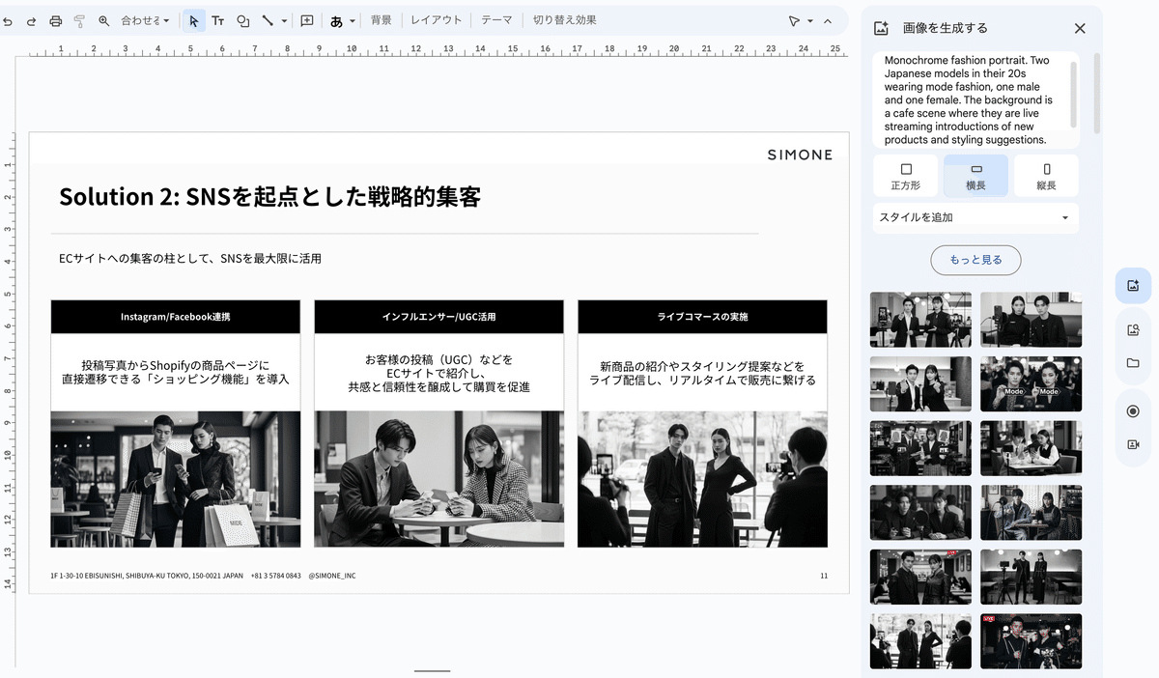Open the 背景 background option
Screen dimensions: 1159x678
click(382, 20)
